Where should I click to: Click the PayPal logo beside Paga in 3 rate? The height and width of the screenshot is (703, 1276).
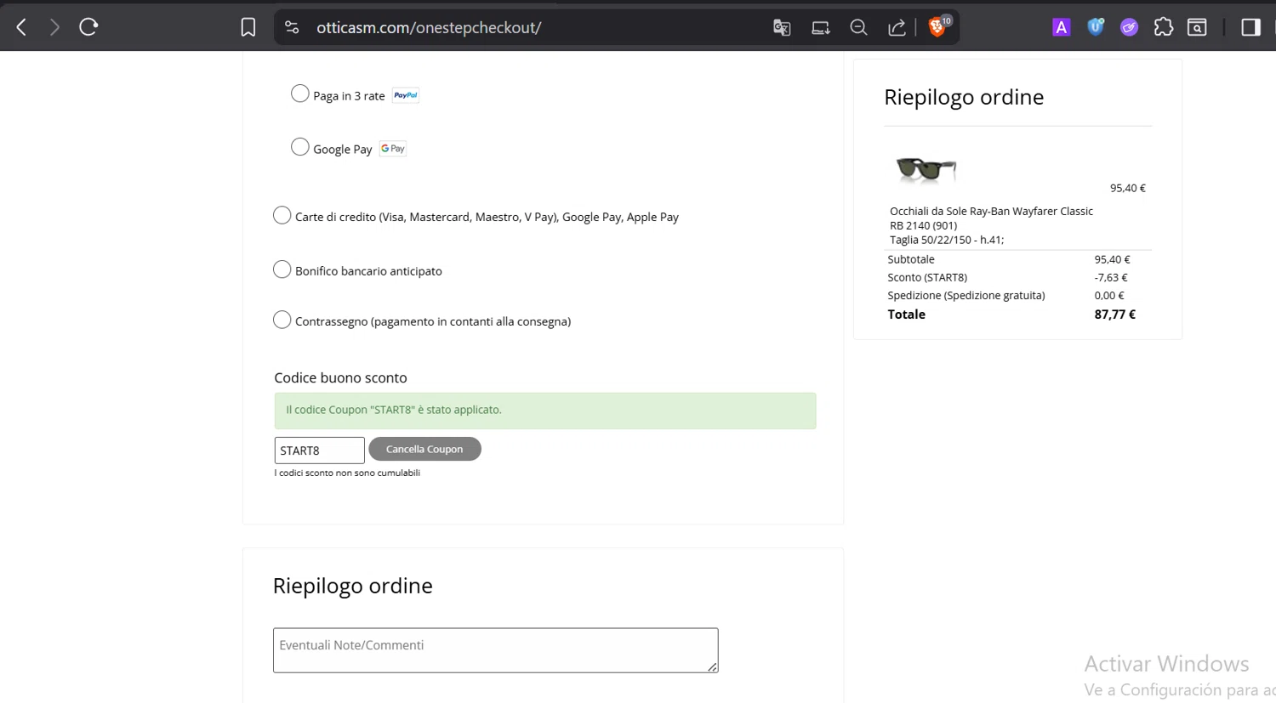point(406,95)
